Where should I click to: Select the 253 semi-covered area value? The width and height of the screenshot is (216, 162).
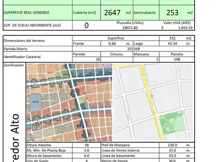(x=172, y=13)
